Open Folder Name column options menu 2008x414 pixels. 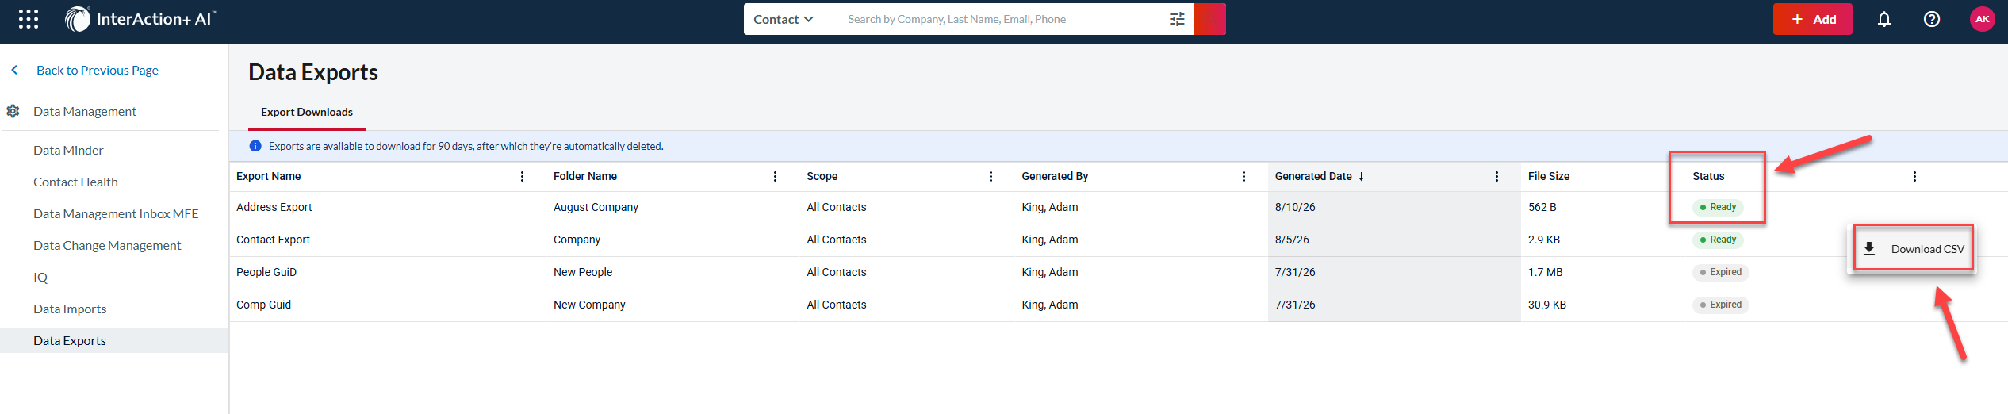coord(775,176)
